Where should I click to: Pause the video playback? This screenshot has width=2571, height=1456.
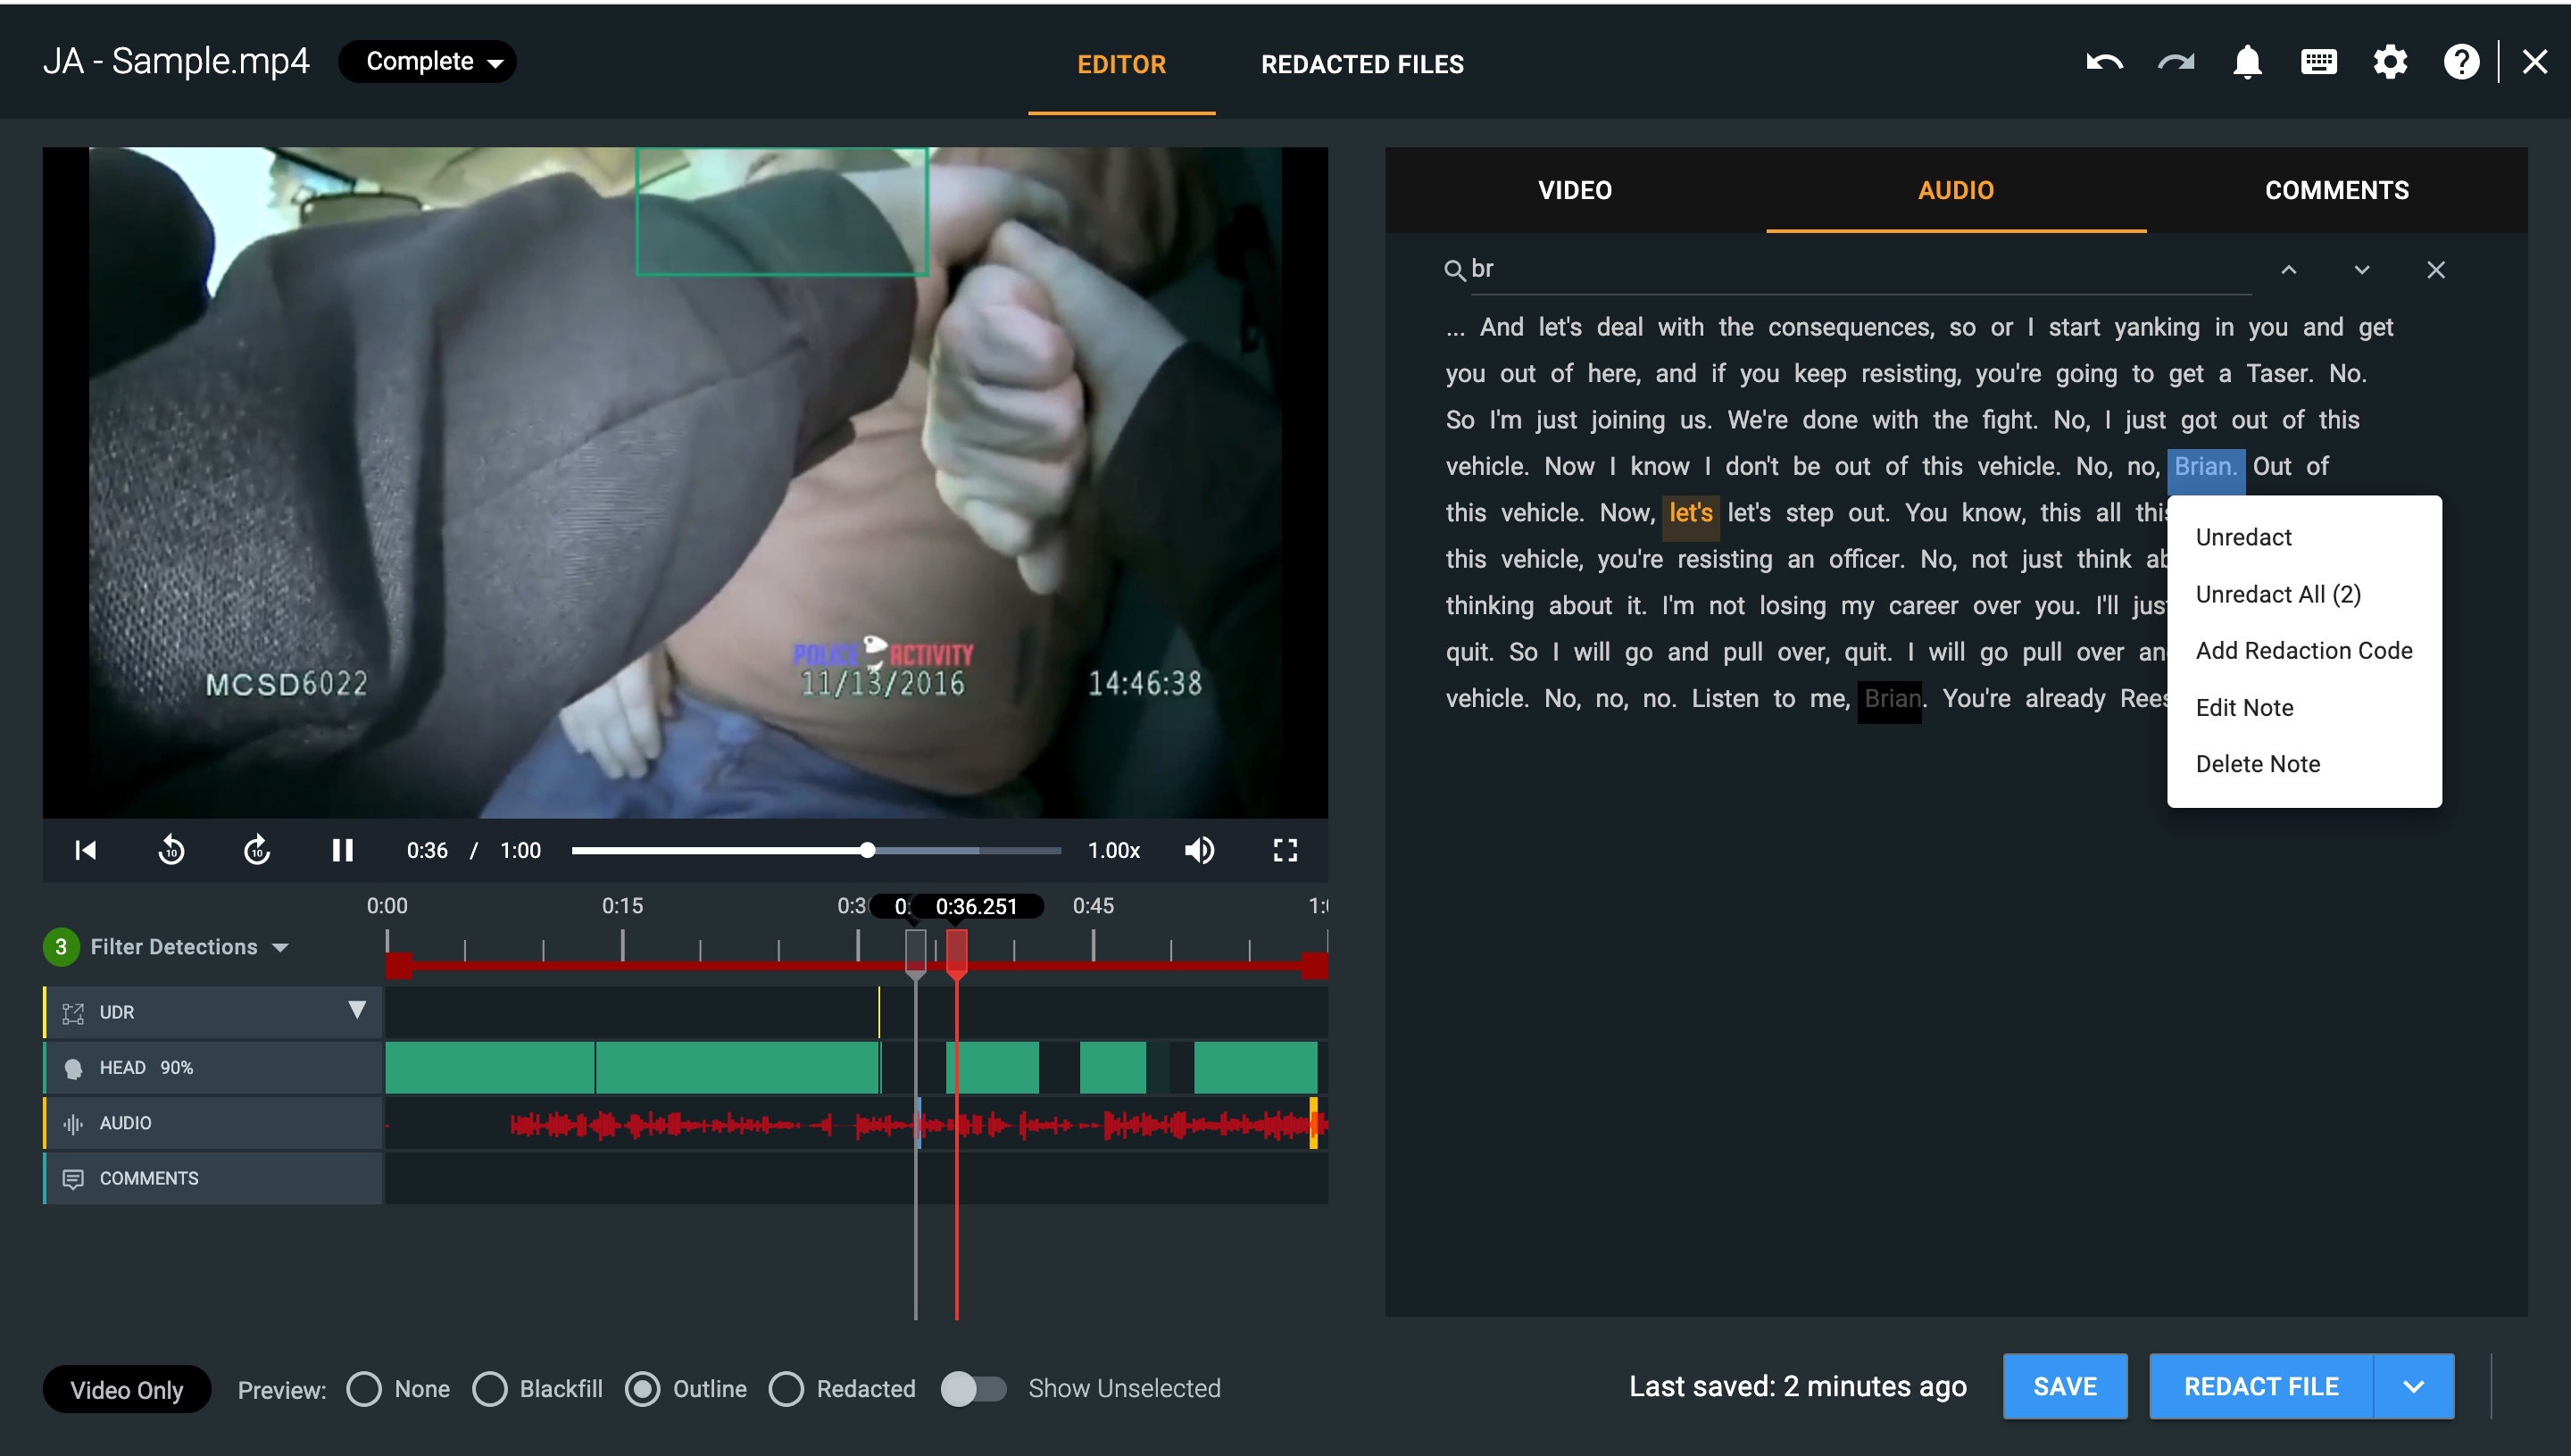pyautogui.click(x=342, y=850)
